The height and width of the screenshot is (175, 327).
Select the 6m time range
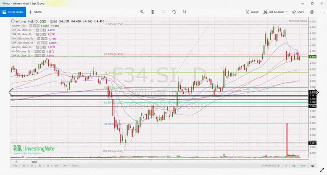pos(56,166)
